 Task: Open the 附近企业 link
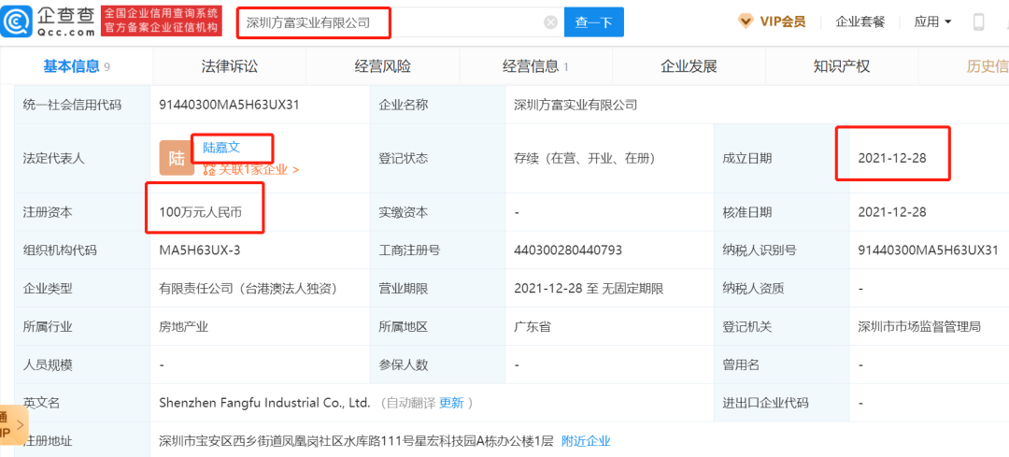click(x=586, y=441)
